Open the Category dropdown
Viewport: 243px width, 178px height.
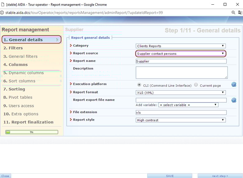180,46
